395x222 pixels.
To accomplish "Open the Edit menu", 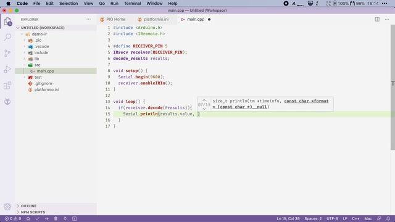I will (49, 4).
